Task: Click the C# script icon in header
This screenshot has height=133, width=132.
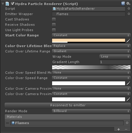Action: point(7,4)
